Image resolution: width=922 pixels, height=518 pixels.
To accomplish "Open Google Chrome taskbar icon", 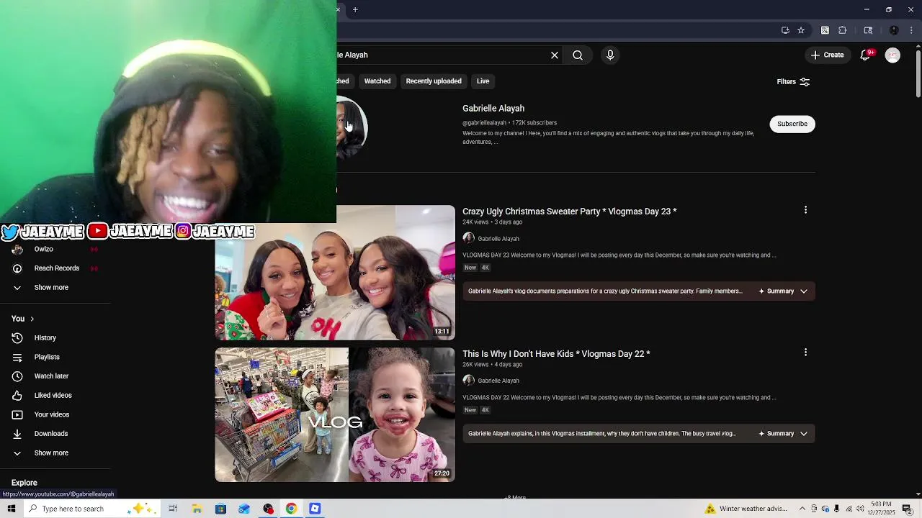I will (x=291, y=509).
